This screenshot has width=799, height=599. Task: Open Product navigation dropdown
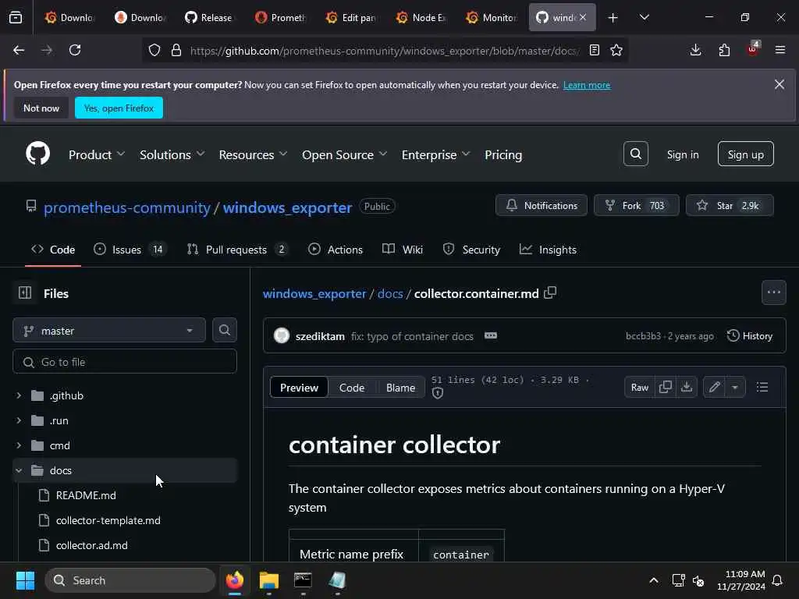coord(96,154)
